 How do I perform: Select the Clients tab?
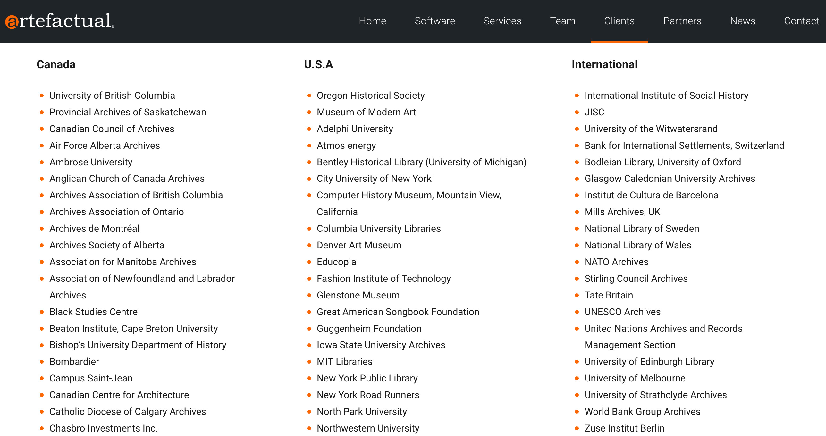(x=619, y=21)
